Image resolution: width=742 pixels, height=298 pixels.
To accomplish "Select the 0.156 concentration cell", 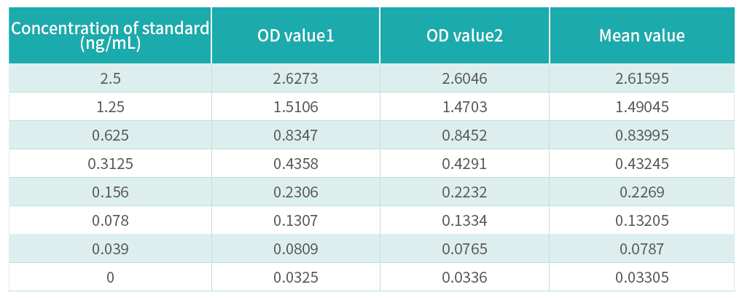I will click(x=110, y=192).
